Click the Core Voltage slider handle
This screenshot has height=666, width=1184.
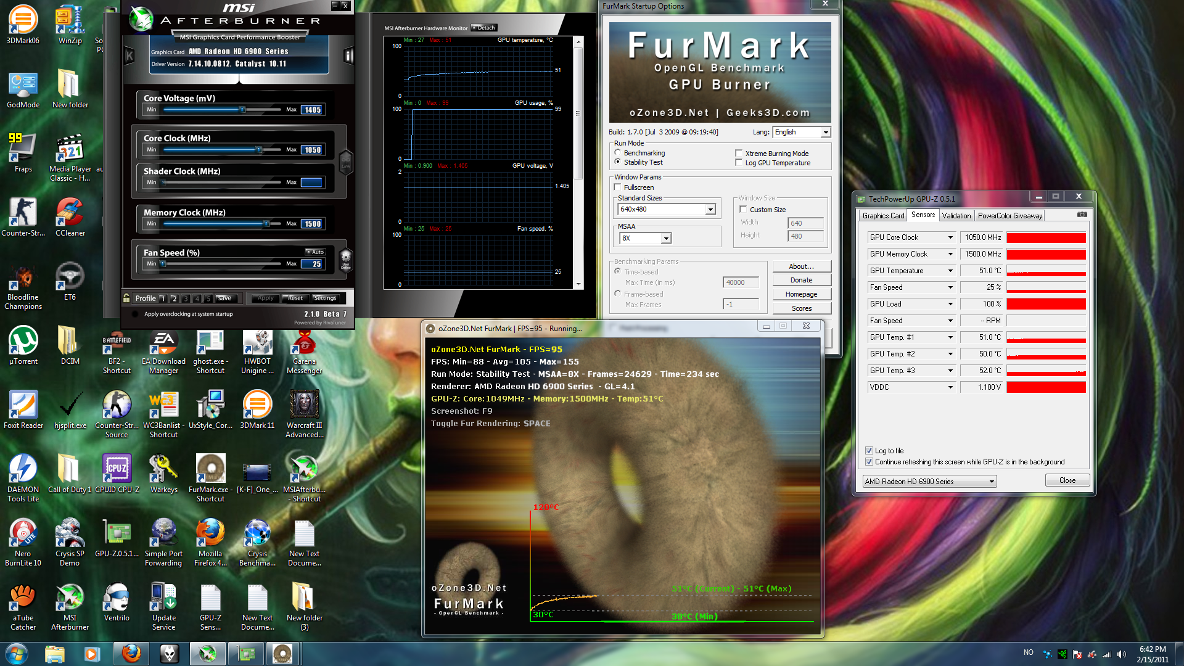click(242, 109)
